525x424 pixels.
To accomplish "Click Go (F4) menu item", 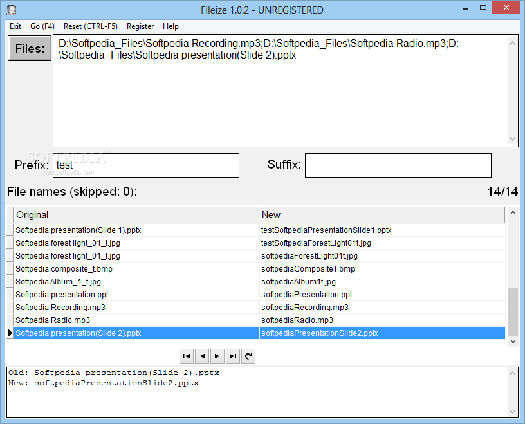I will 42,26.
